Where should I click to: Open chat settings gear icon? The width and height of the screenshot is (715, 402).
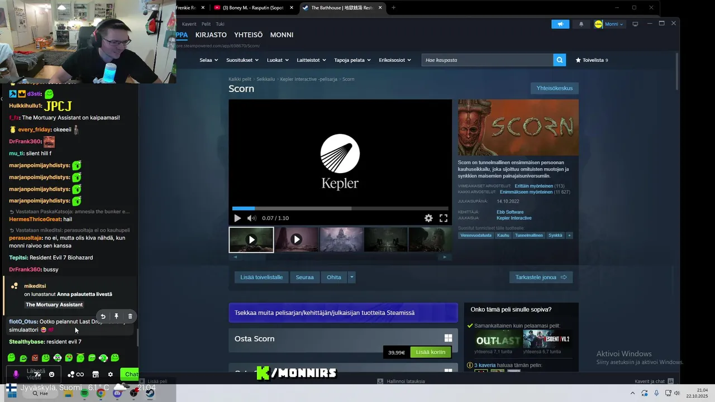click(110, 374)
